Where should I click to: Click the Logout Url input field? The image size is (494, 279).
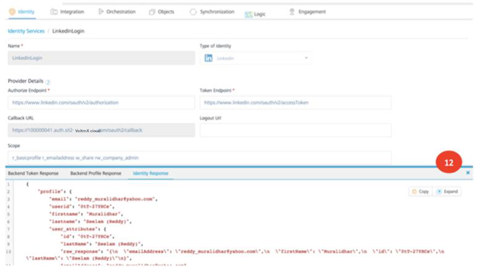295,130
